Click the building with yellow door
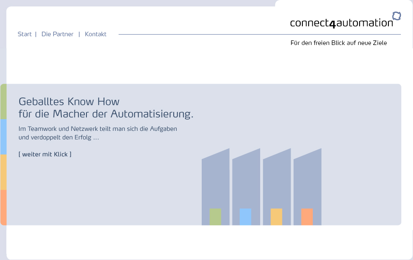Image resolution: width=413 pixels, height=260 pixels. pyautogui.click(x=277, y=187)
